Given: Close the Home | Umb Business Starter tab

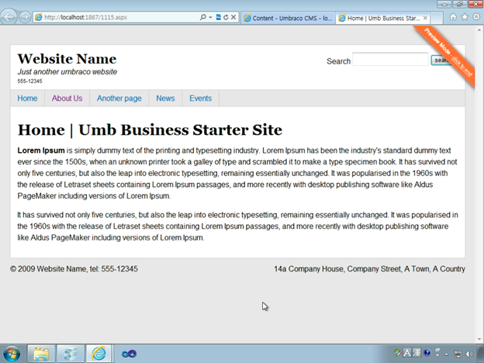Looking at the screenshot, I should 425,18.
